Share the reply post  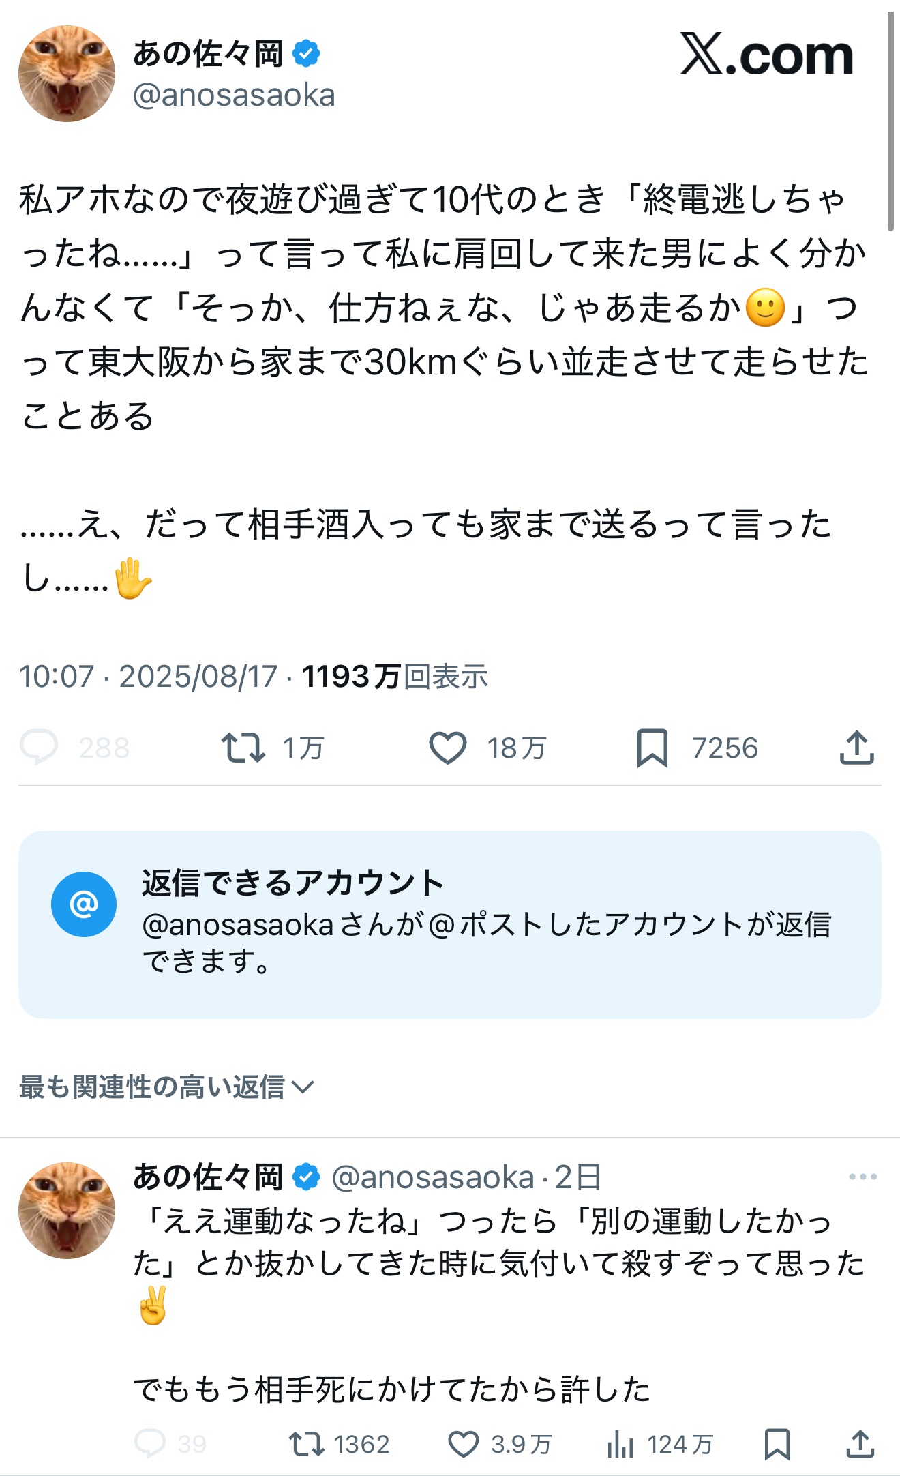(860, 1445)
